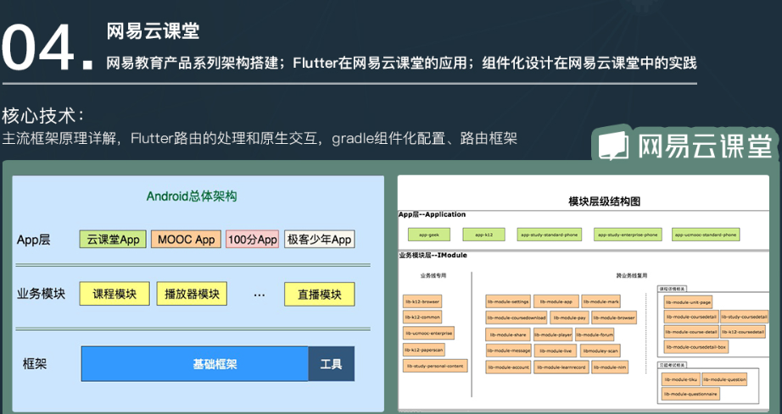The width and height of the screenshot is (782, 414).
Task: Click the 基础框架 blue block
Action: click(x=195, y=364)
